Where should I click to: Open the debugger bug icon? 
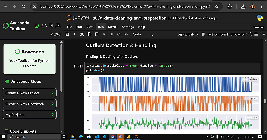203,34
